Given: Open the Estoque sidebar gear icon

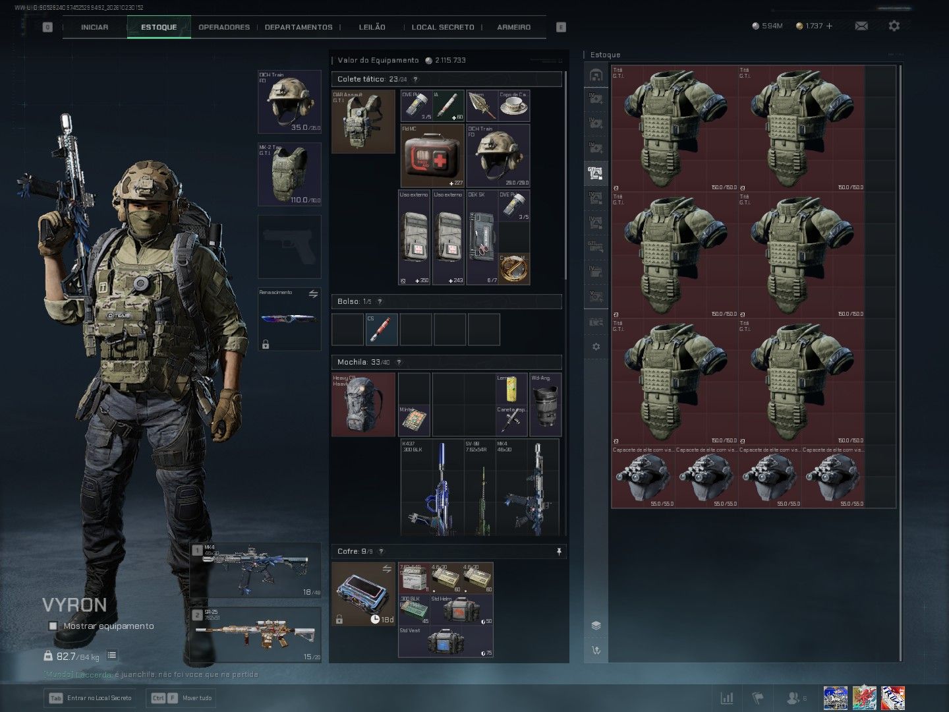Looking at the screenshot, I should click(x=596, y=347).
